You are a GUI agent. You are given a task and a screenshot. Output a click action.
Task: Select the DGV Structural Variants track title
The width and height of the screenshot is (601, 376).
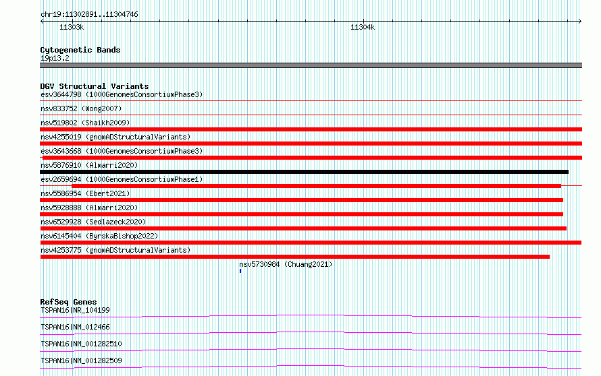95,86
